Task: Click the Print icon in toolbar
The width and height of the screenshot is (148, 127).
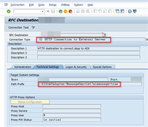Action: 78,11
